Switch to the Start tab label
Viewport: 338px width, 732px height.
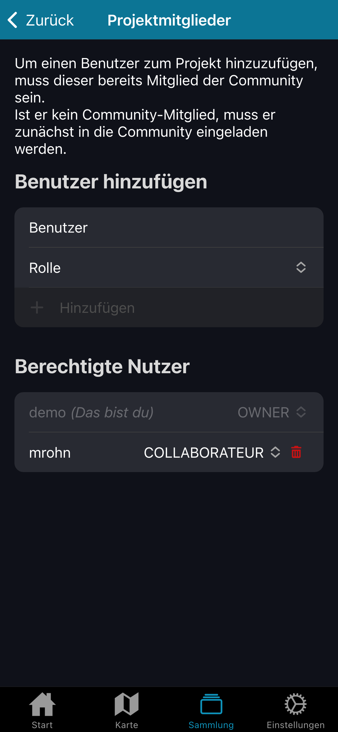(42, 725)
